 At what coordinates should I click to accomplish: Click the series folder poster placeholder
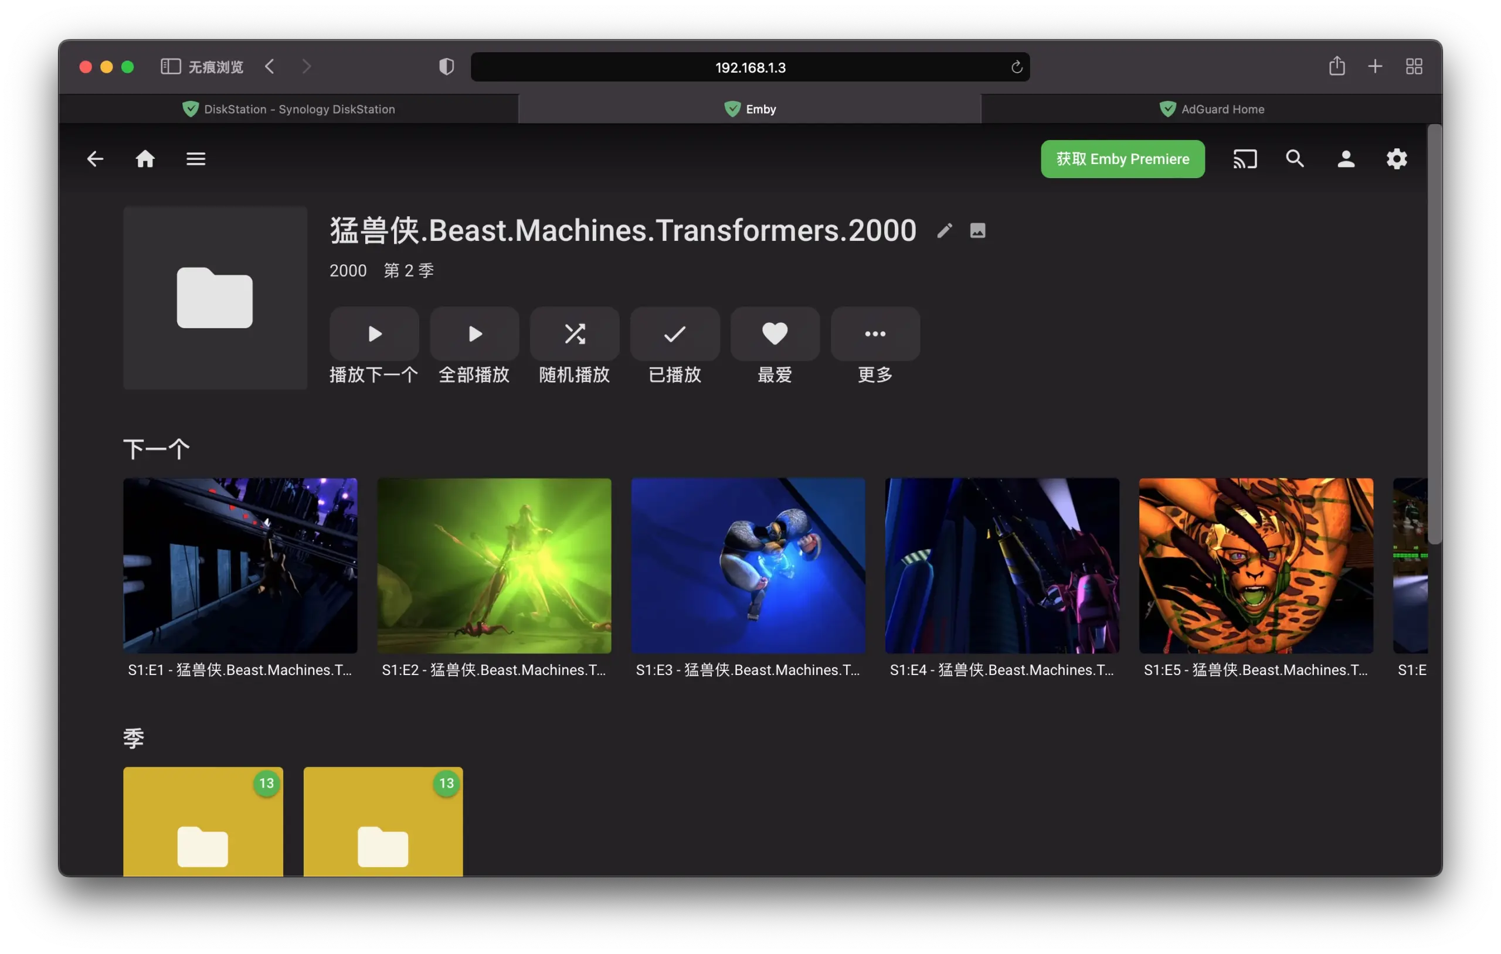(x=215, y=298)
